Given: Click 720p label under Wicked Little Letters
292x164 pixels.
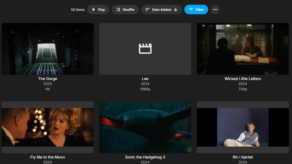Looking at the screenshot, I should 243,89.
